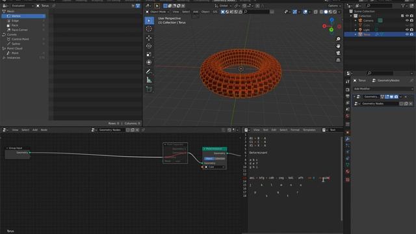Remove the Geometry Nodes modifier with X

click(406, 97)
